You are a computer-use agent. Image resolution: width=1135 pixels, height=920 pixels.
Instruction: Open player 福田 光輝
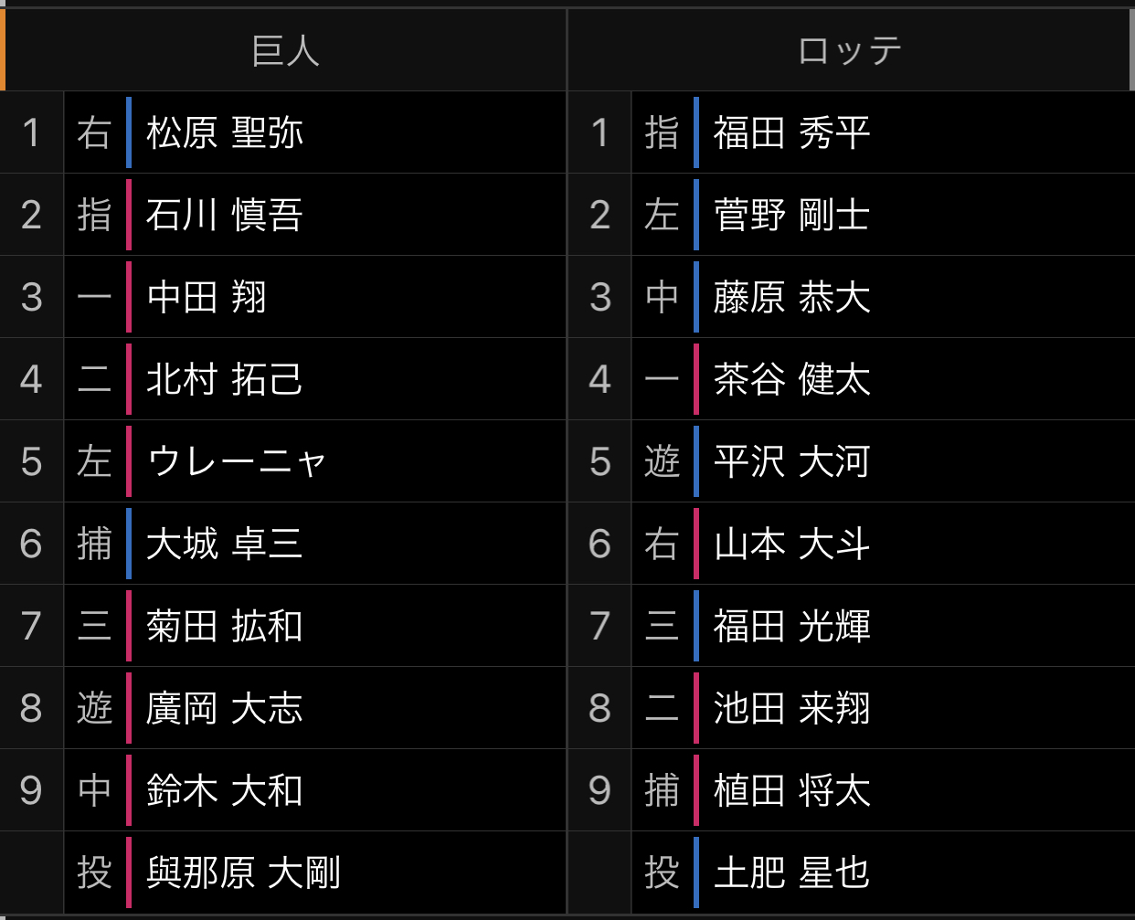[x=792, y=626]
